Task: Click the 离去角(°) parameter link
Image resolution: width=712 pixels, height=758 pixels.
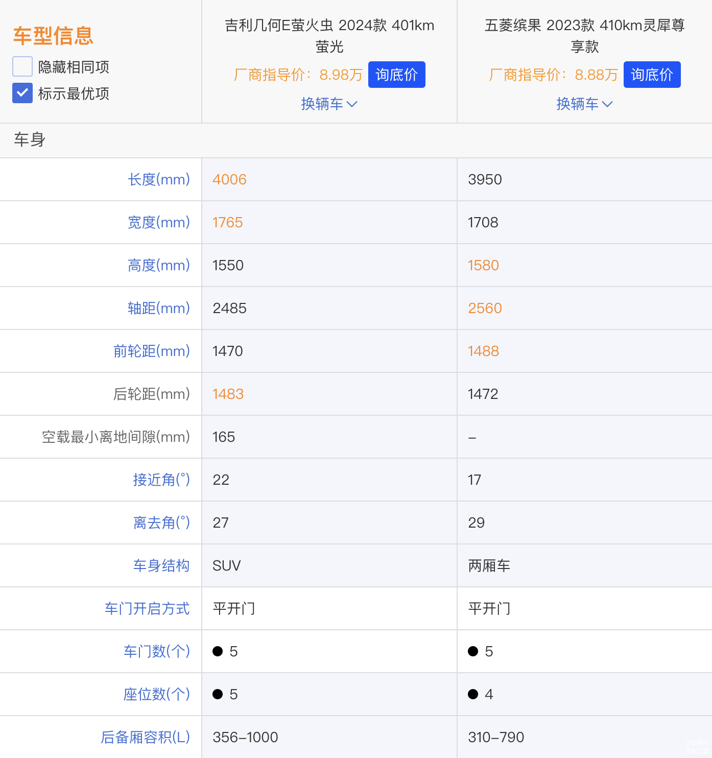Action: (x=161, y=523)
